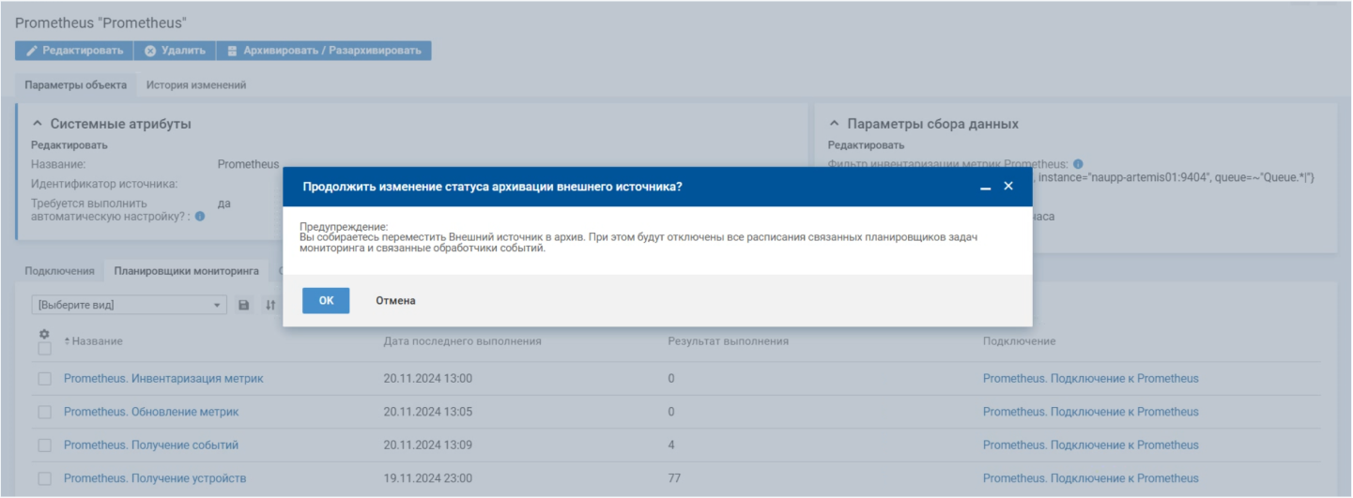1353x498 pixels.
Task: Open Prometheus. Получение событий scheduler link
Action: [151, 445]
